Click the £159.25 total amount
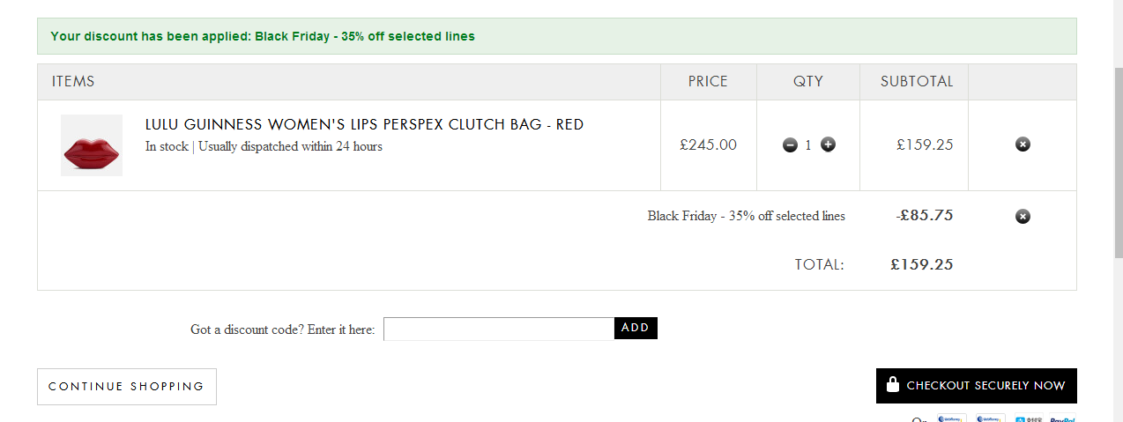This screenshot has height=422, width=1123. (x=922, y=264)
